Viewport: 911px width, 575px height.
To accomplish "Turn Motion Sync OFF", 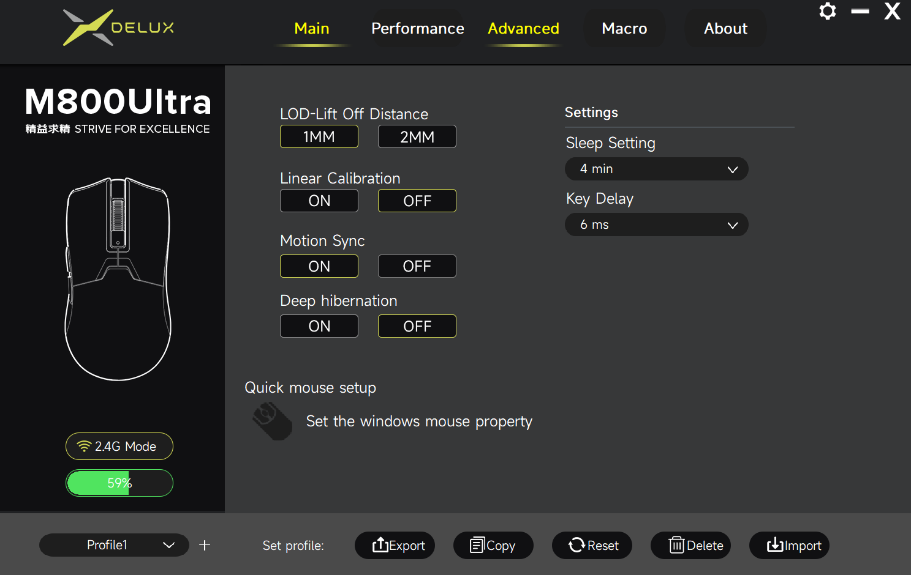I will pyautogui.click(x=417, y=266).
